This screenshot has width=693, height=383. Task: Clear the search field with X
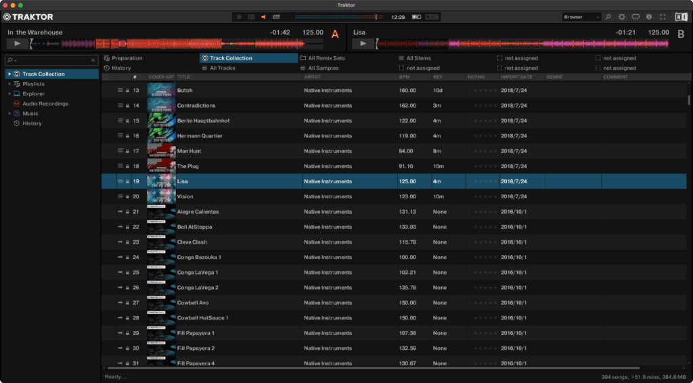93,60
